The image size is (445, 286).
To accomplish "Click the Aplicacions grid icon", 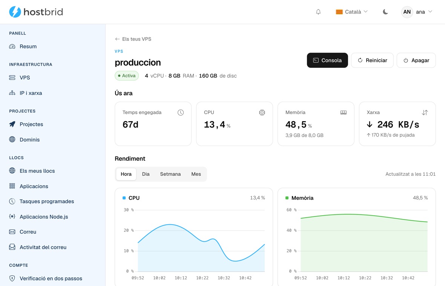I will (x=12, y=186).
